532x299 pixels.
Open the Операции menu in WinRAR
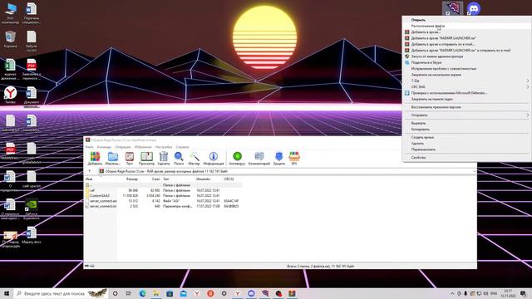click(x=123, y=147)
